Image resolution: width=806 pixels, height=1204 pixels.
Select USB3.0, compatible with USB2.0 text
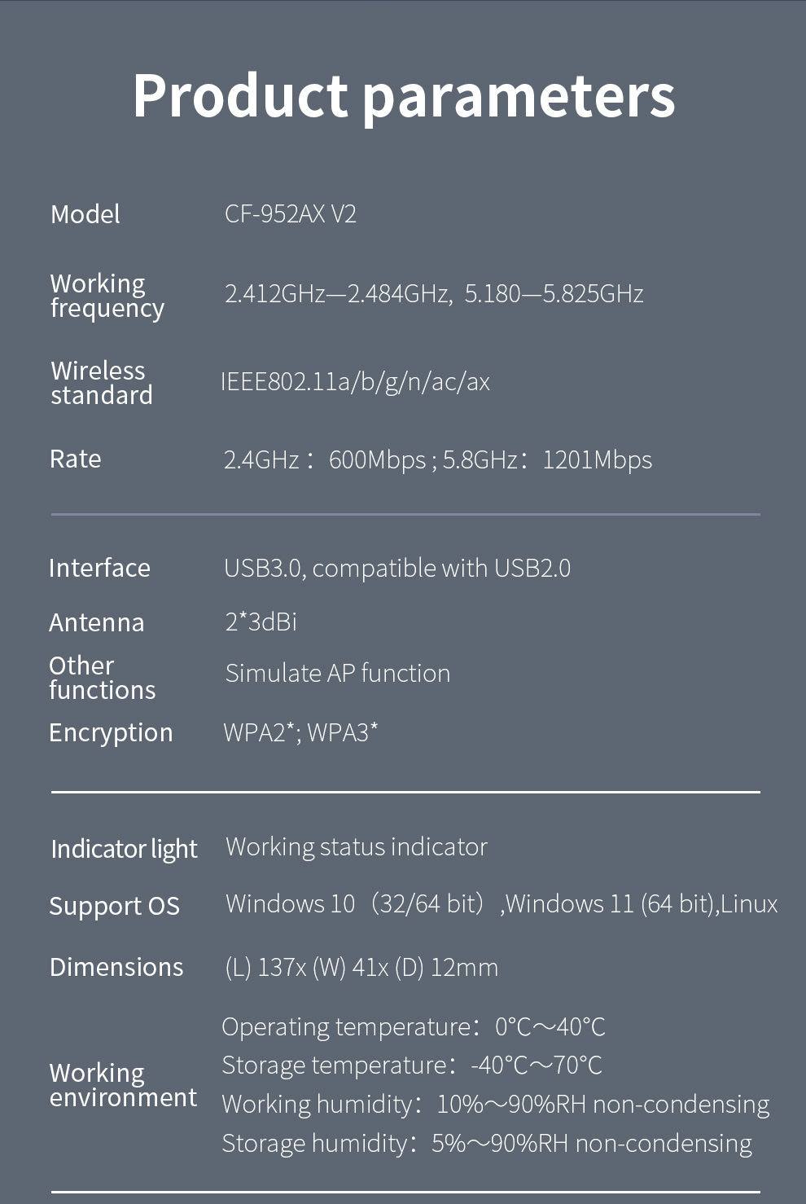[397, 568]
